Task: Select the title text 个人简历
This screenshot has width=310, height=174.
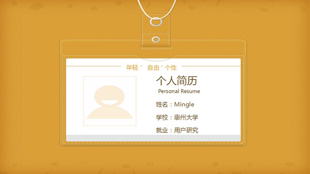Action: (x=176, y=80)
